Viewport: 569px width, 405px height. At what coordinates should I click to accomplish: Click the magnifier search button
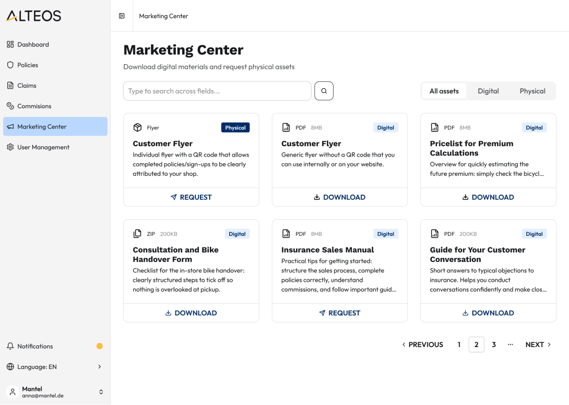point(324,91)
